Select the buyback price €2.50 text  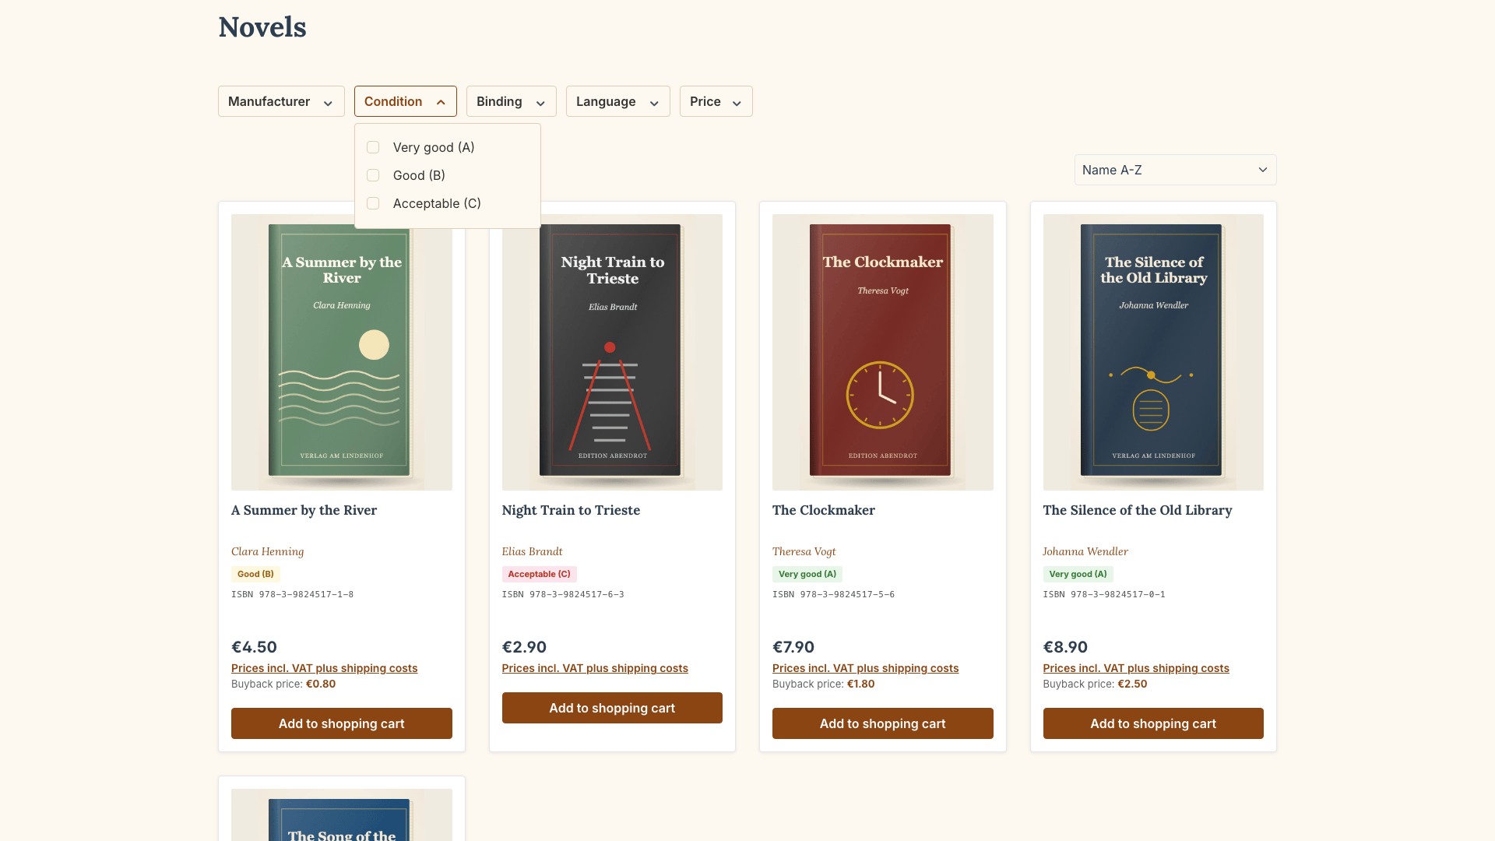[x=1132, y=684]
